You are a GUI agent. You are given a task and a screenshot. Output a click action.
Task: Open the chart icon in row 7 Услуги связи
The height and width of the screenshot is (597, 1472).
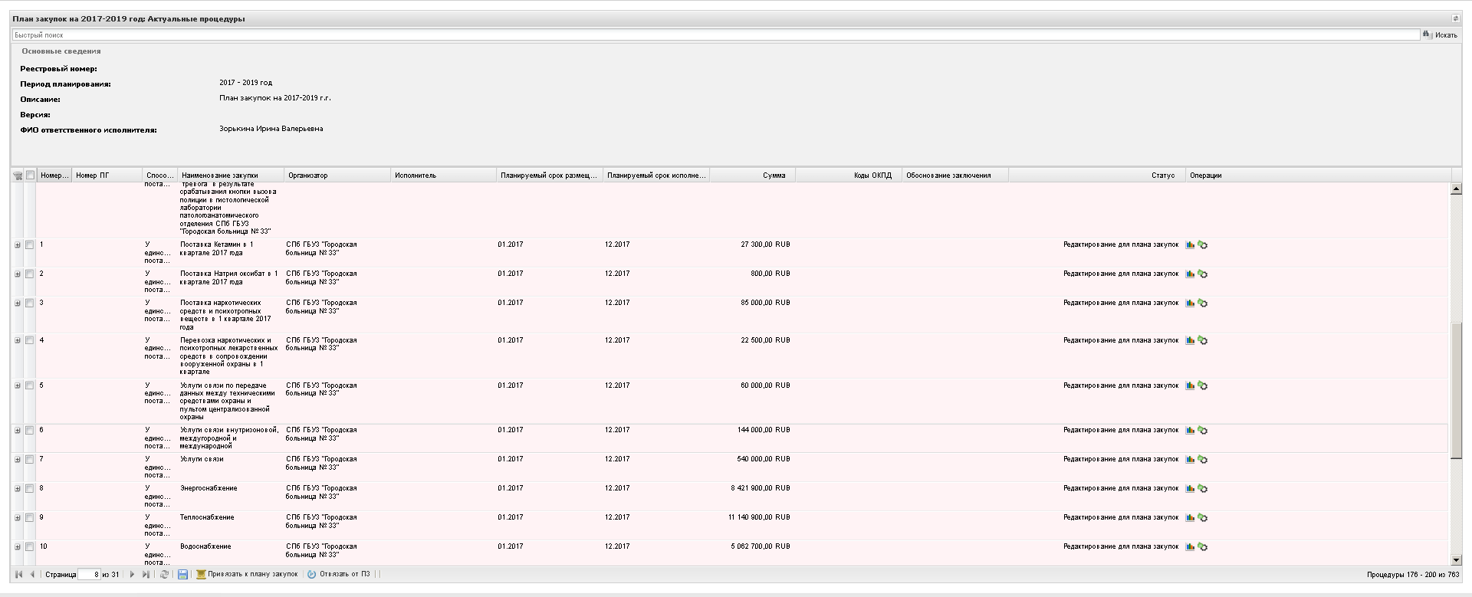point(1190,460)
